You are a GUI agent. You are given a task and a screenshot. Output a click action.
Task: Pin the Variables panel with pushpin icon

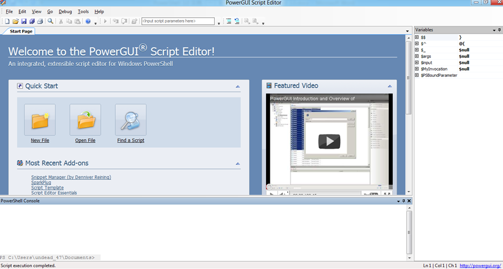point(499,30)
